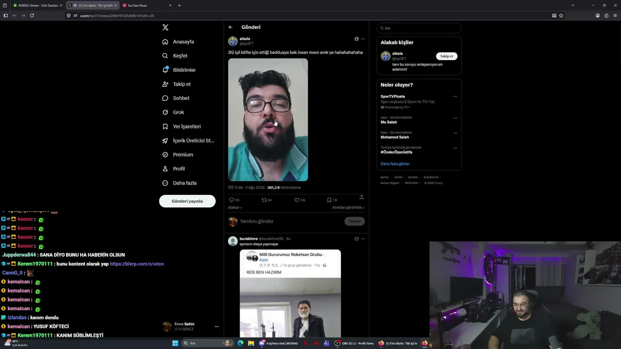
Task: Click the X logo in the sidebar
Action: click(165, 28)
